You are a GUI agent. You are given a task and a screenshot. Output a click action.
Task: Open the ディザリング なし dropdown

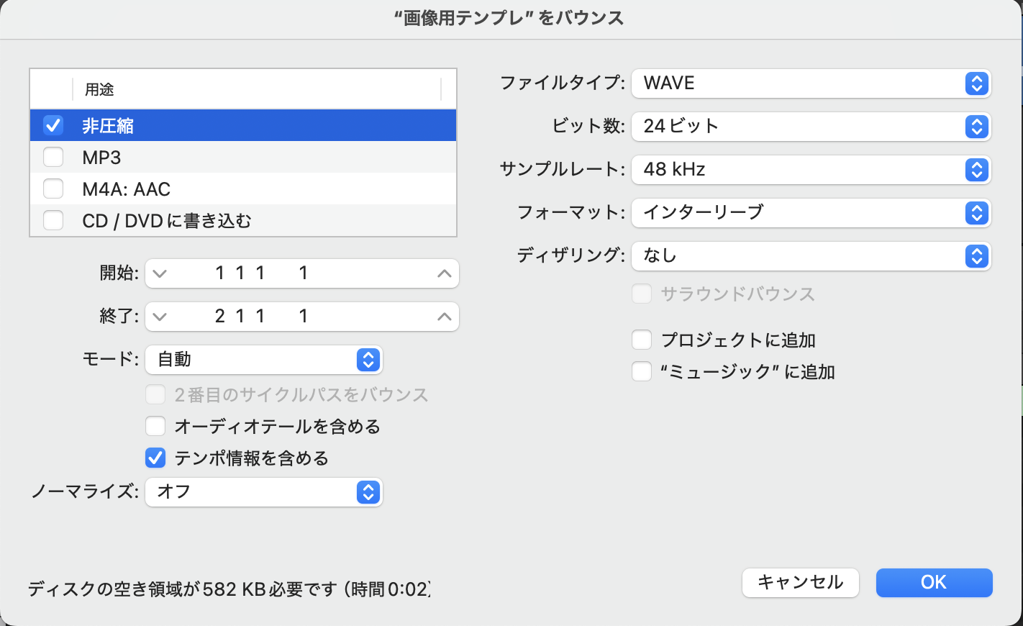811,256
